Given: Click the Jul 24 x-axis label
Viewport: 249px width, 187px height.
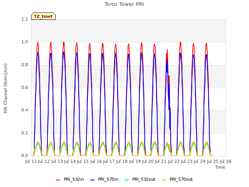Looking at the screenshot, I should tap(200, 161).
